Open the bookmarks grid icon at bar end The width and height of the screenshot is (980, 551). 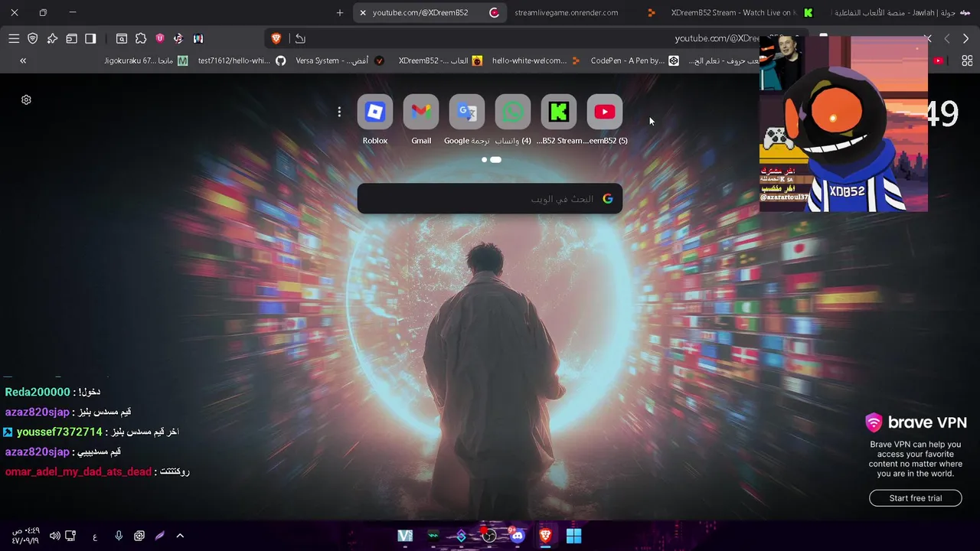click(967, 60)
